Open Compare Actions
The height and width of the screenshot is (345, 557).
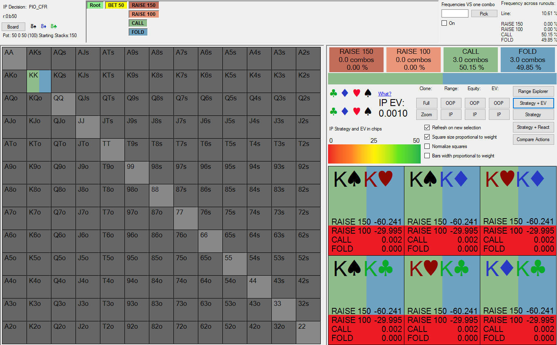tap(533, 139)
